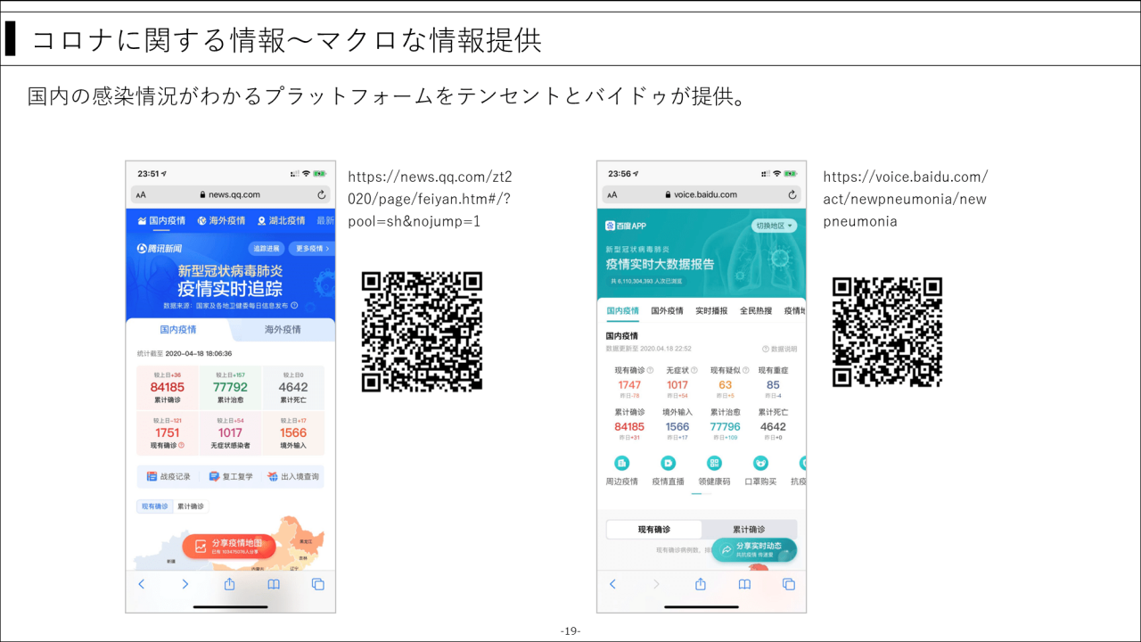
Task: Open 复工复学 from the Tencent quick actions
Action: point(232,476)
